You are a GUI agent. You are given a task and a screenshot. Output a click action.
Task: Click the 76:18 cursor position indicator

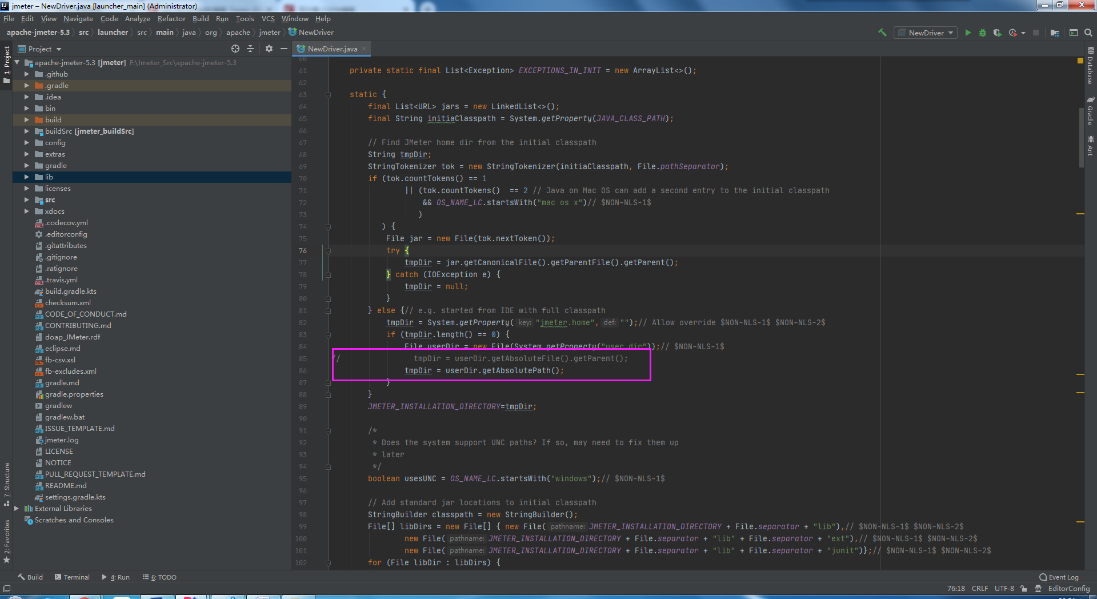(956, 589)
